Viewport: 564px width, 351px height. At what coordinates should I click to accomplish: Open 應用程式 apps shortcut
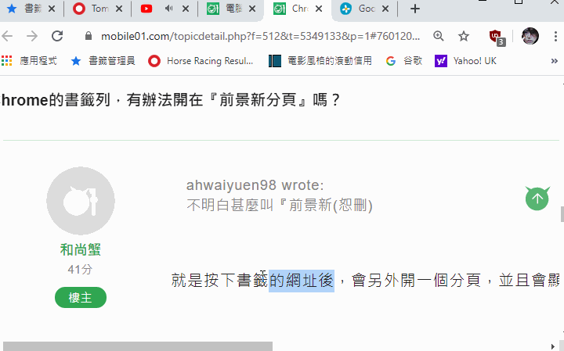(x=29, y=61)
